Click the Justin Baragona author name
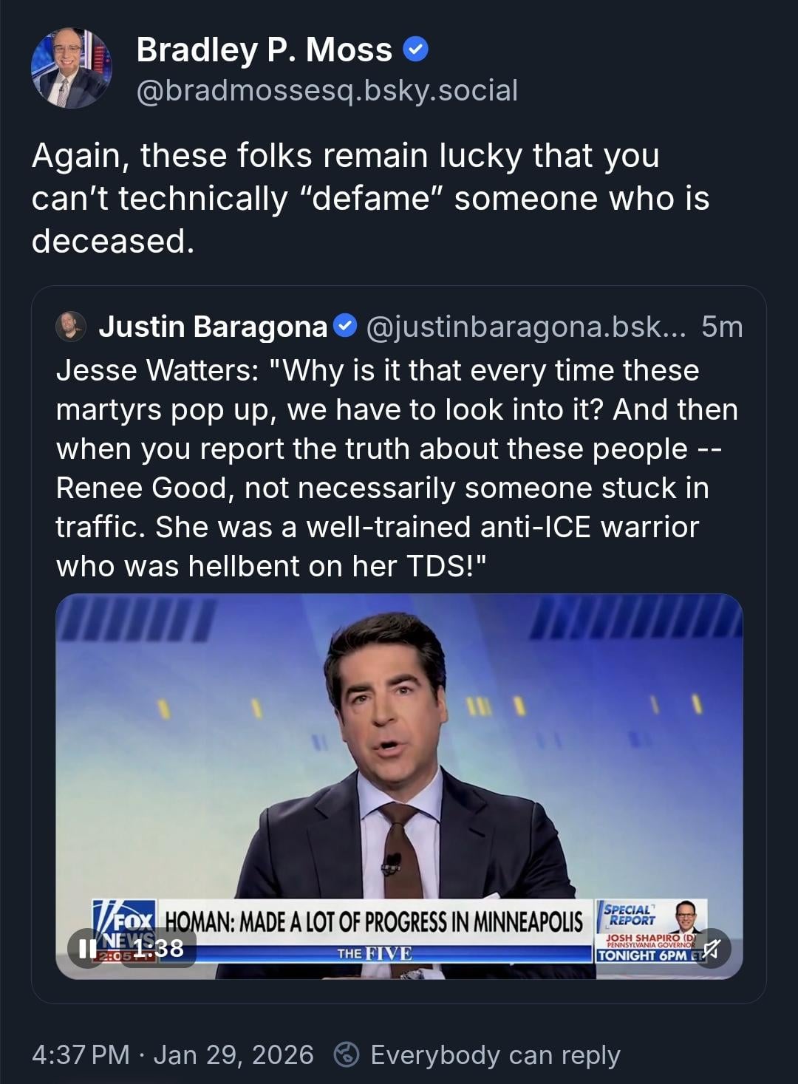 click(x=213, y=327)
